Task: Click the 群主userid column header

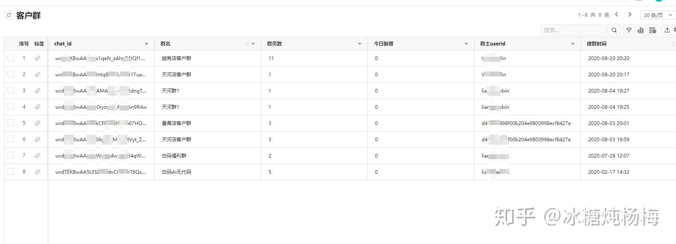Action: (x=493, y=44)
